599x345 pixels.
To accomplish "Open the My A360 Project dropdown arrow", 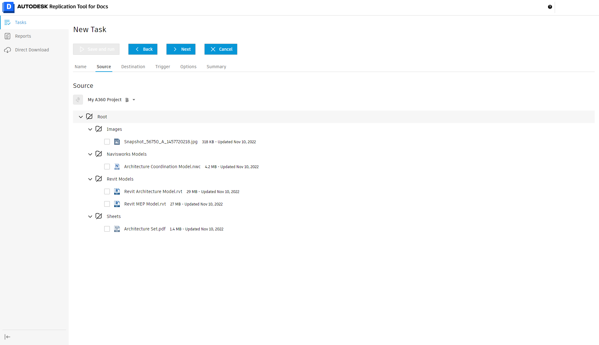I will [134, 100].
